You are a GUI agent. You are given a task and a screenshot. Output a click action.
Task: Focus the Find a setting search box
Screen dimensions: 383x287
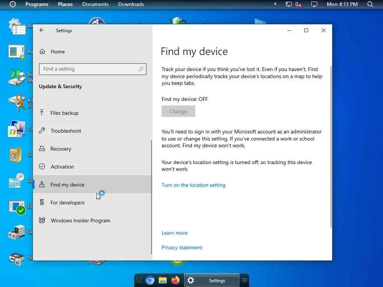pos(93,69)
